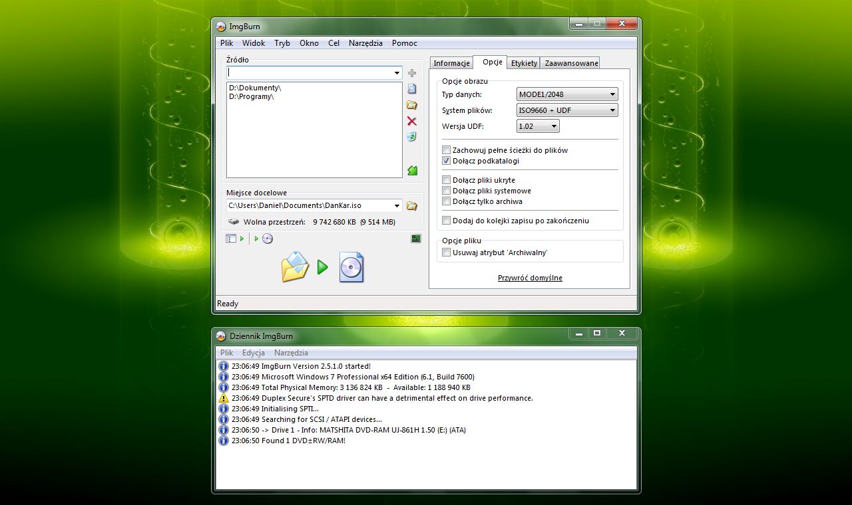Click info icon beside 'Initialising SPTI...'
Viewport: 852px width, 505px height.
tap(224, 409)
